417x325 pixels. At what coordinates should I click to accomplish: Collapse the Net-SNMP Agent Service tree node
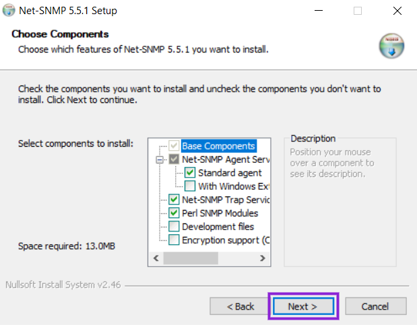tap(160, 159)
